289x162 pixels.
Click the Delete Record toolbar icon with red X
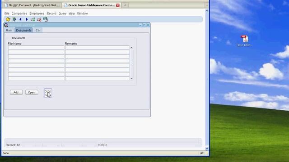[x=39, y=19]
